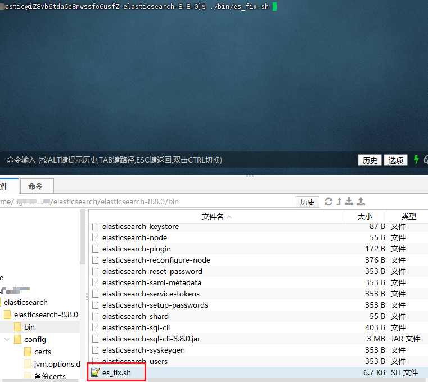Select the config folder in tree

(x=35, y=339)
